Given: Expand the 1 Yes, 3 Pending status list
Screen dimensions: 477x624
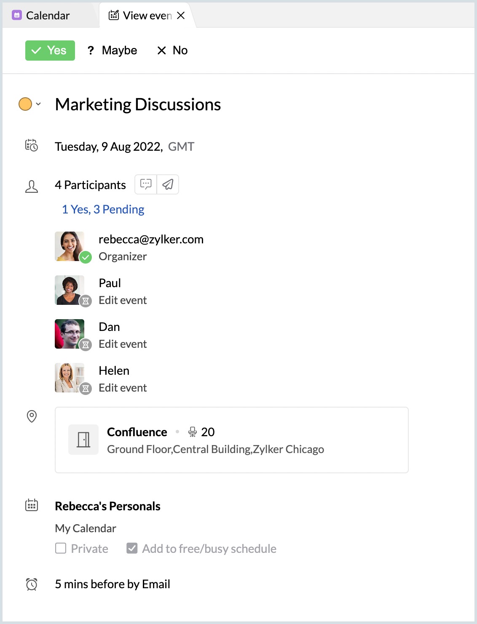Looking at the screenshot, I should (103, 209).
